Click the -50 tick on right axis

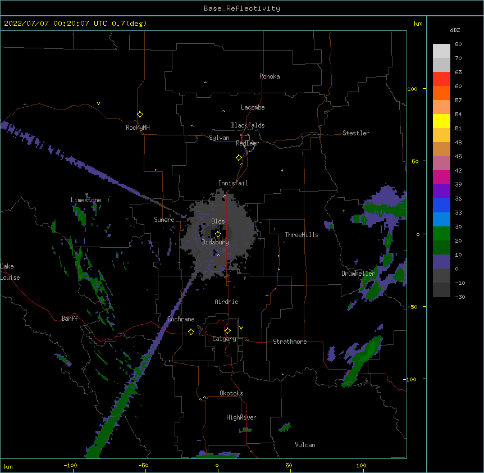coord(412,307)
